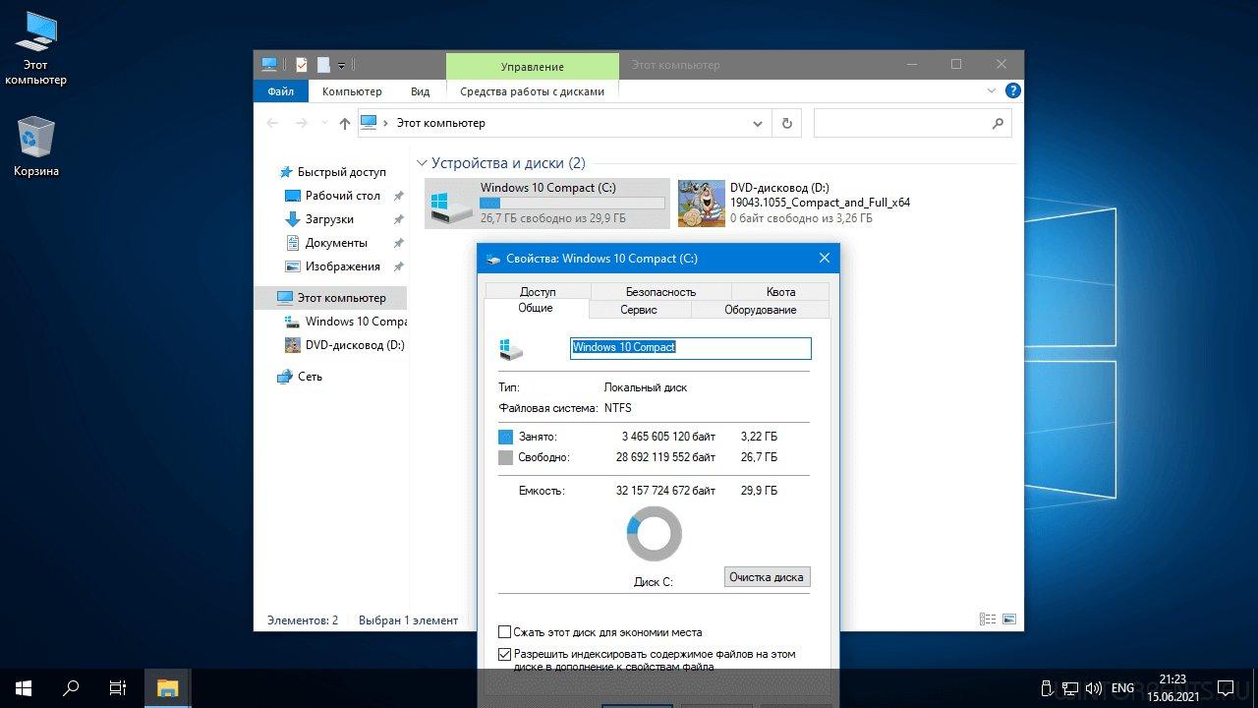Viewport: 1258px width, 708px height.
Task: Open the Корзина recycle bin icon
Action: (x=35, y=147)
